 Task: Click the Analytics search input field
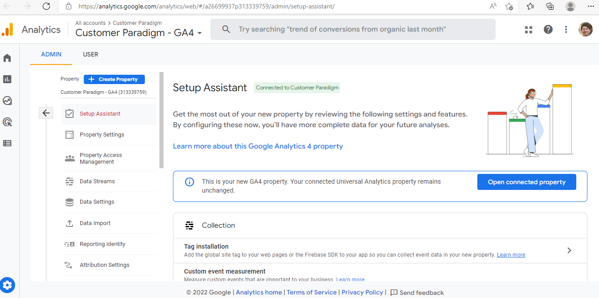(352, 29)
